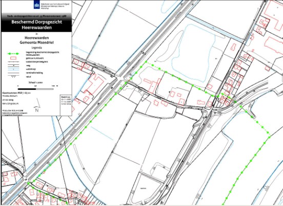Image resolution: width=283 pixels, height=206 pixels.
Task: Click the Kaartnummer MSP text line
Action: coord(16,93)
